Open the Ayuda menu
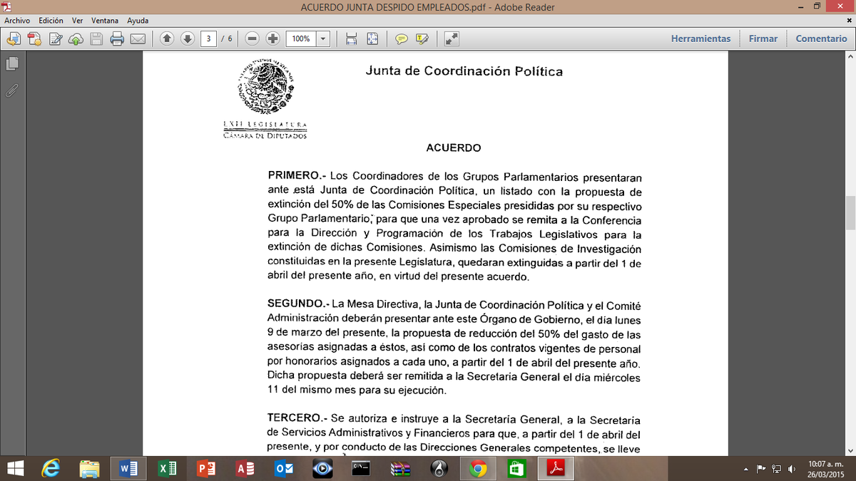This screenshot has height=481, width=856. pos(138,21)
